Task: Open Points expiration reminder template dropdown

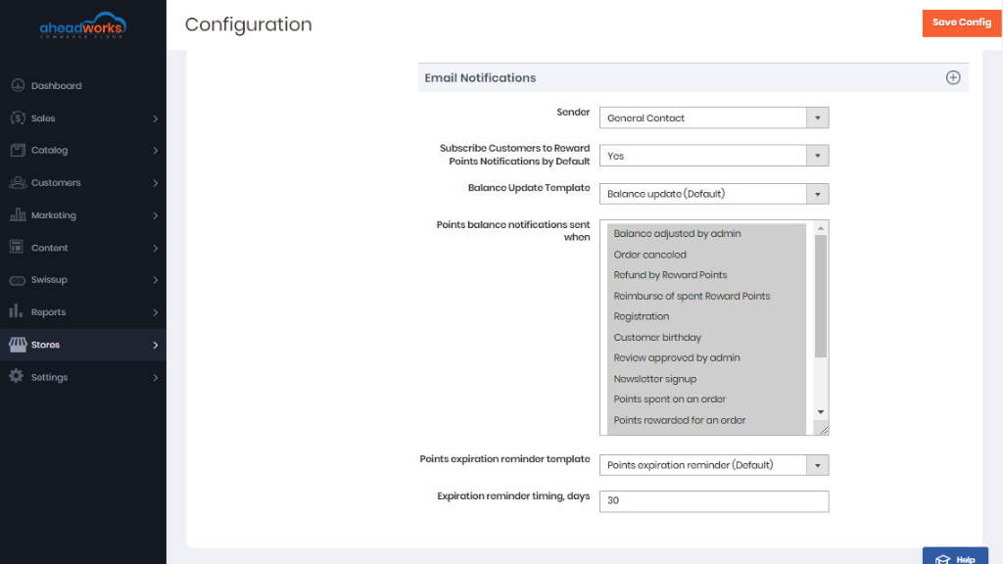Action: [x=714, y=465]
